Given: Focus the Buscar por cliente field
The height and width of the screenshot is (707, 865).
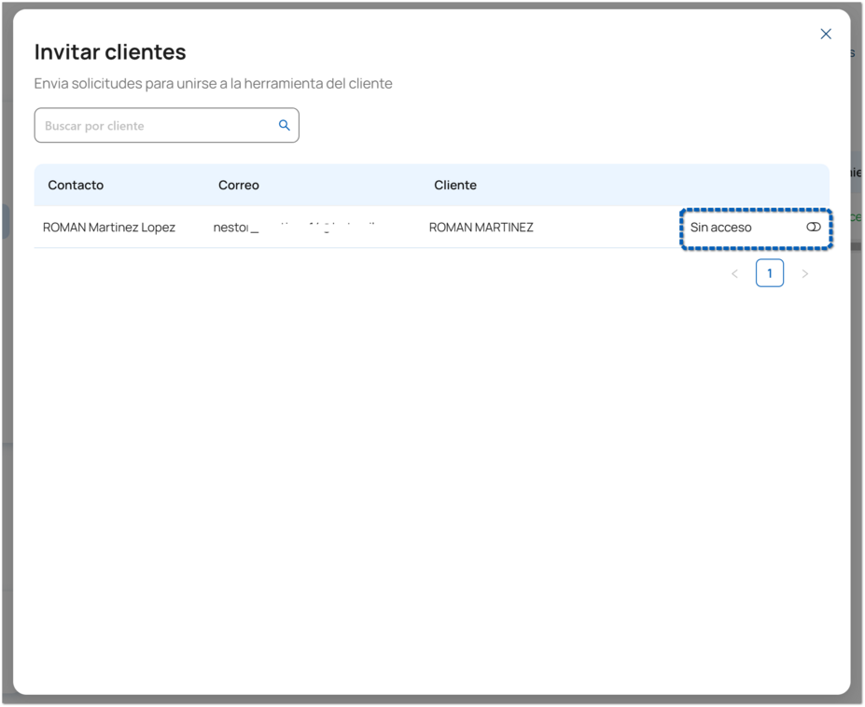Looking at the screenshot, I should pos(154,126).
